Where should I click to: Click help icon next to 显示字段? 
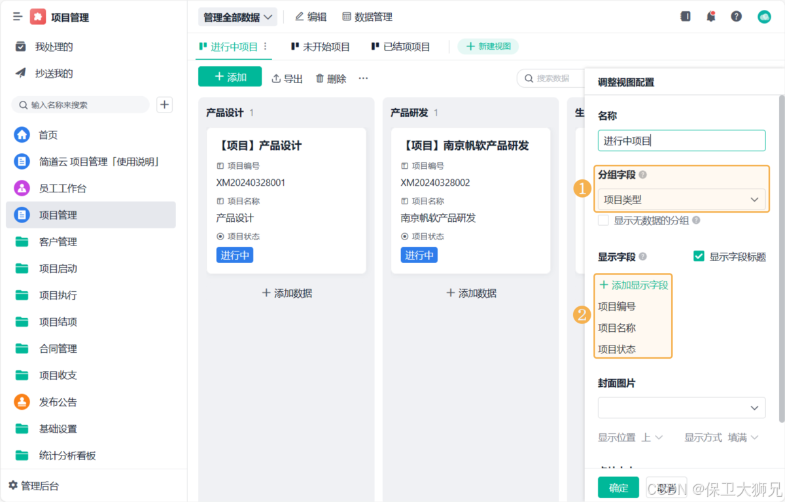coord(643,257)
